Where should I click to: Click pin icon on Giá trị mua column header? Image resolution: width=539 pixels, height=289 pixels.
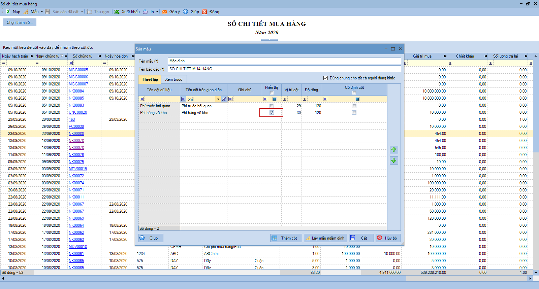tap(445, 56)
